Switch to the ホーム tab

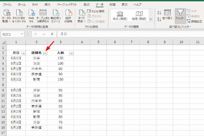[x=21, y=4]
